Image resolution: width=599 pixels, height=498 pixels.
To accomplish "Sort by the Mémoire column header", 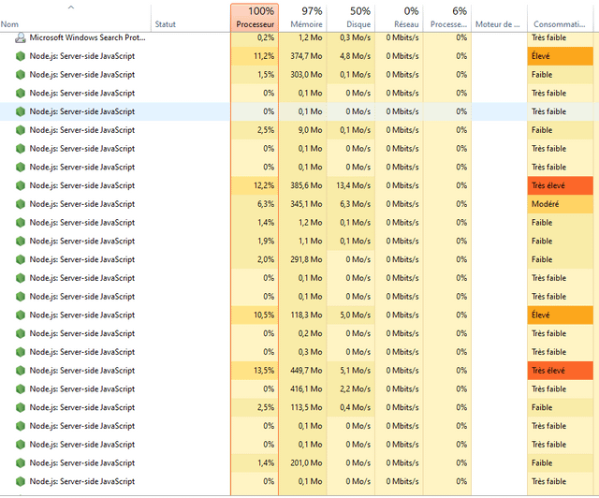I will pyautogui.click(x=305, y=17).
